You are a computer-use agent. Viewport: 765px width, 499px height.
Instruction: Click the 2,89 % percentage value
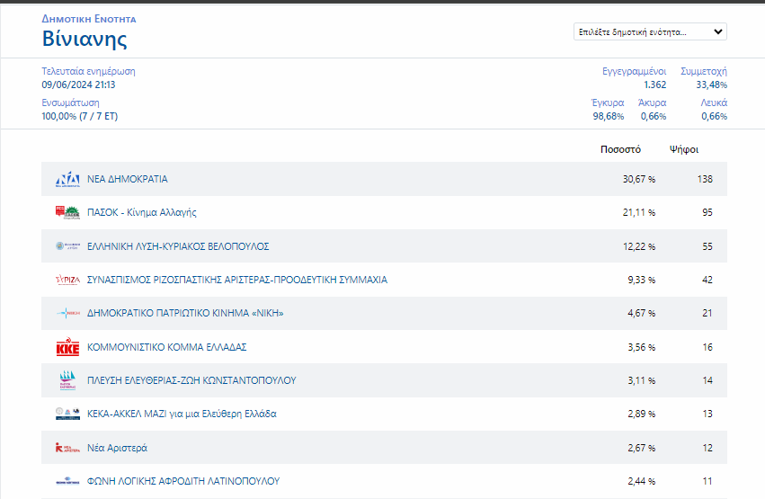(x=641, y=414)
